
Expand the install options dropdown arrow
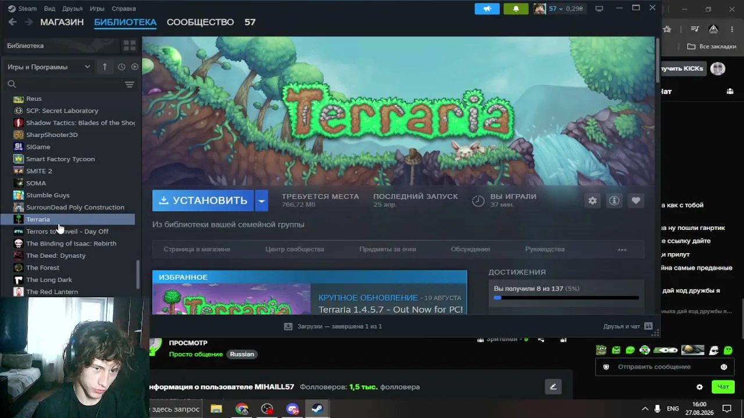(x=262, y=201)
